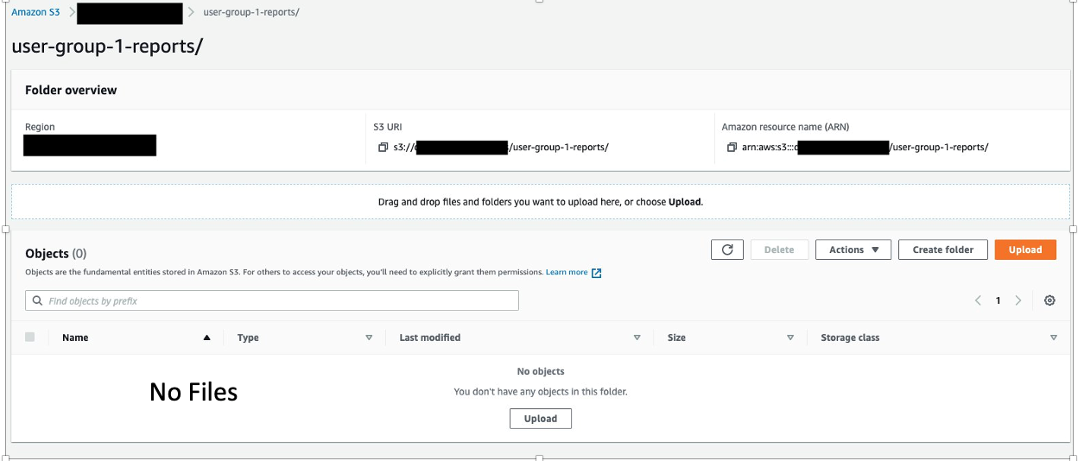Open the Actions dropdown
The height and width of the screenshot is (461, 1078).
(x=853, y=249)
